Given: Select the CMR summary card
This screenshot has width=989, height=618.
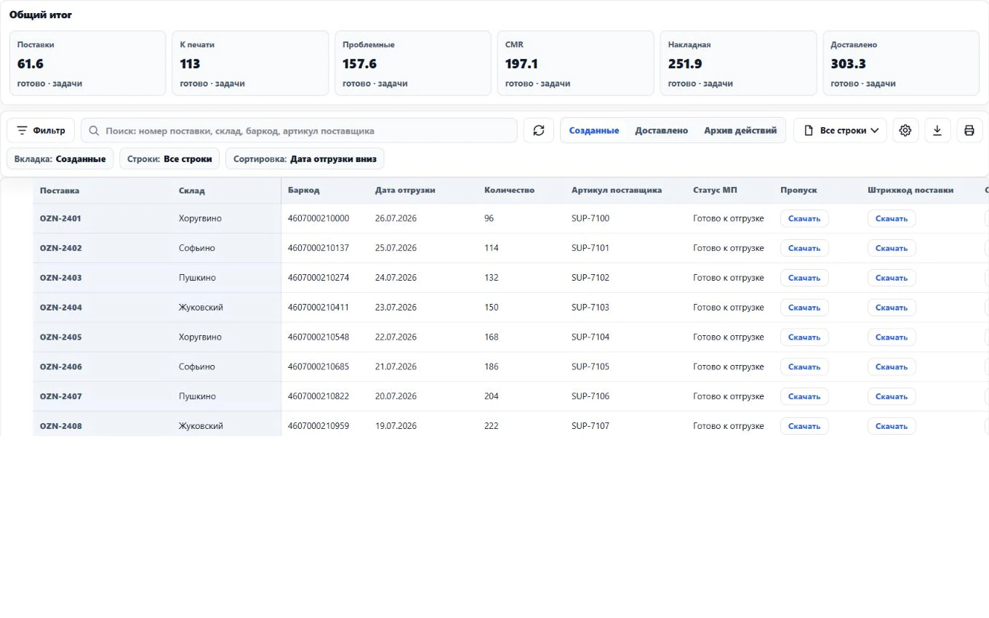Looking at the screenshot, I should tap(576, 63).
